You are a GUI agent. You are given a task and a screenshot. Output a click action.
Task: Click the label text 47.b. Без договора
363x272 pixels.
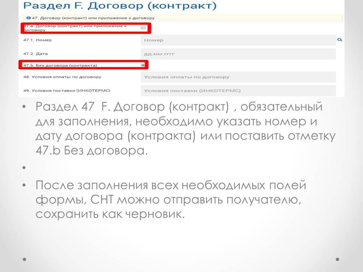[60, 65]
